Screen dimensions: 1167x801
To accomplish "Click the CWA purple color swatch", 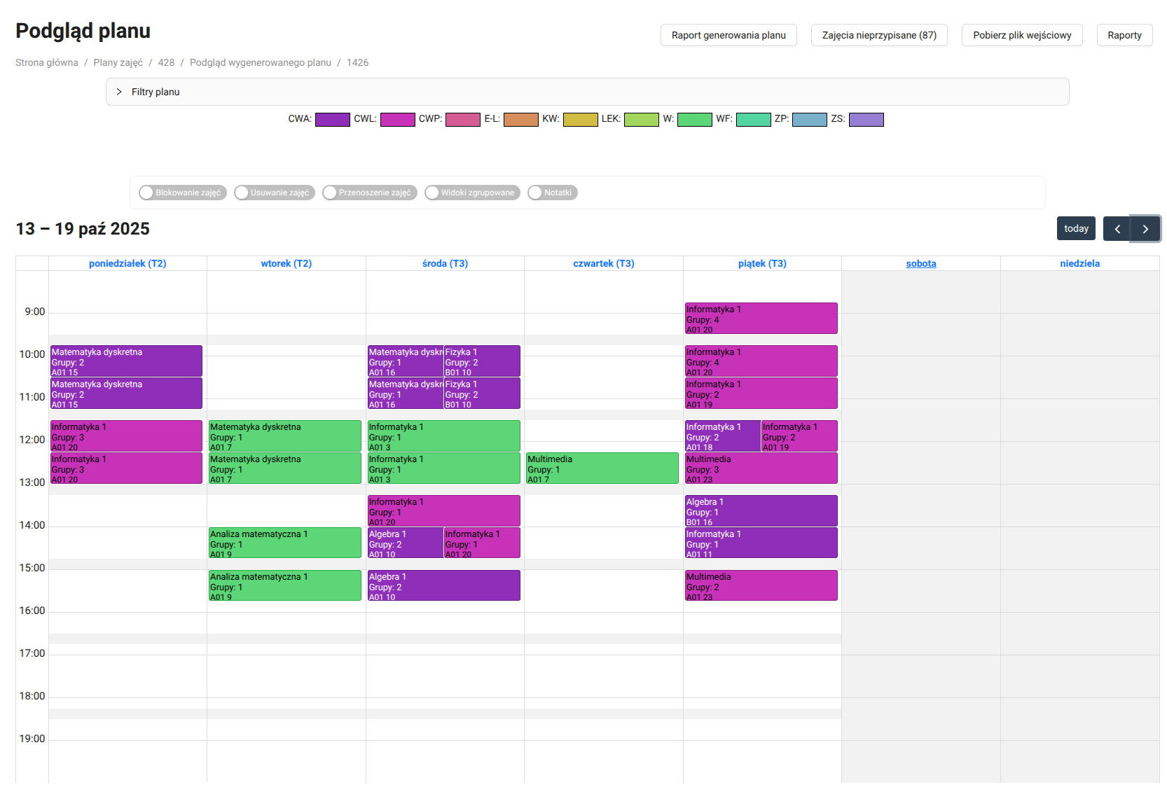I will (x=333, y=119).
